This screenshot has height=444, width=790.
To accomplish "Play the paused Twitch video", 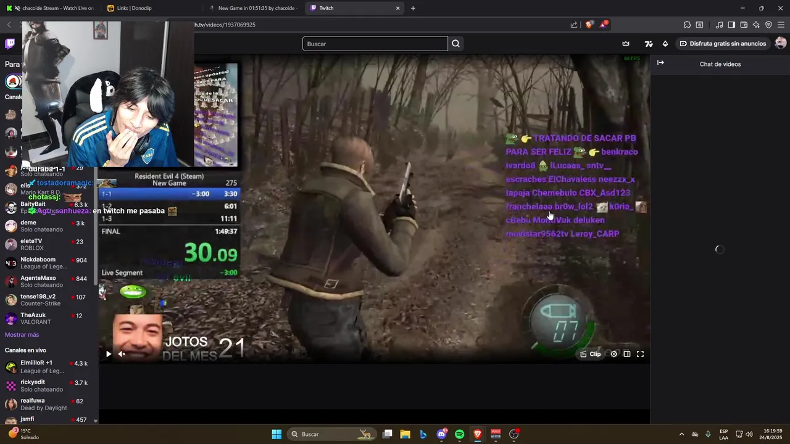I will tap(109, 354).
